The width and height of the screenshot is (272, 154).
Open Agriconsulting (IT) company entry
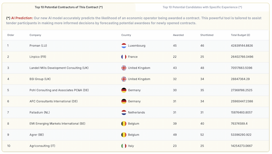42,146
